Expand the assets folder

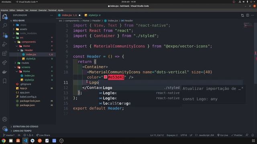coord(14,29)
